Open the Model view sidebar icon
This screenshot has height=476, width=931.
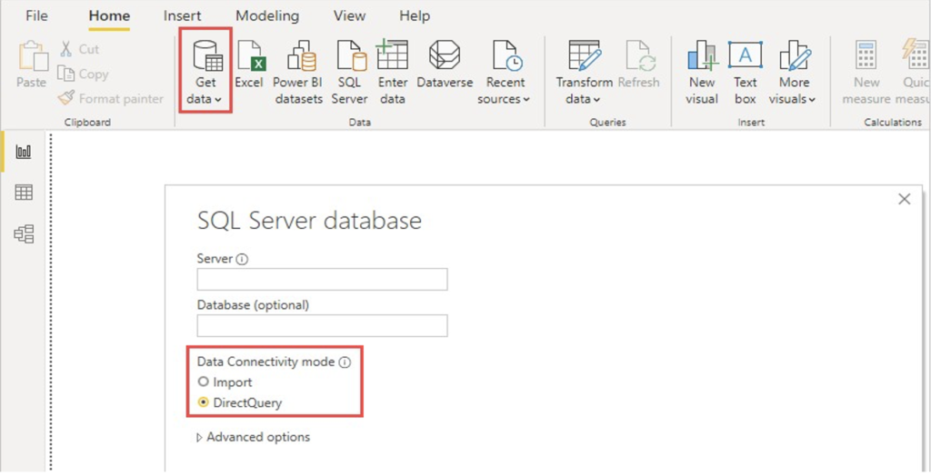click(x=24, y=233)
